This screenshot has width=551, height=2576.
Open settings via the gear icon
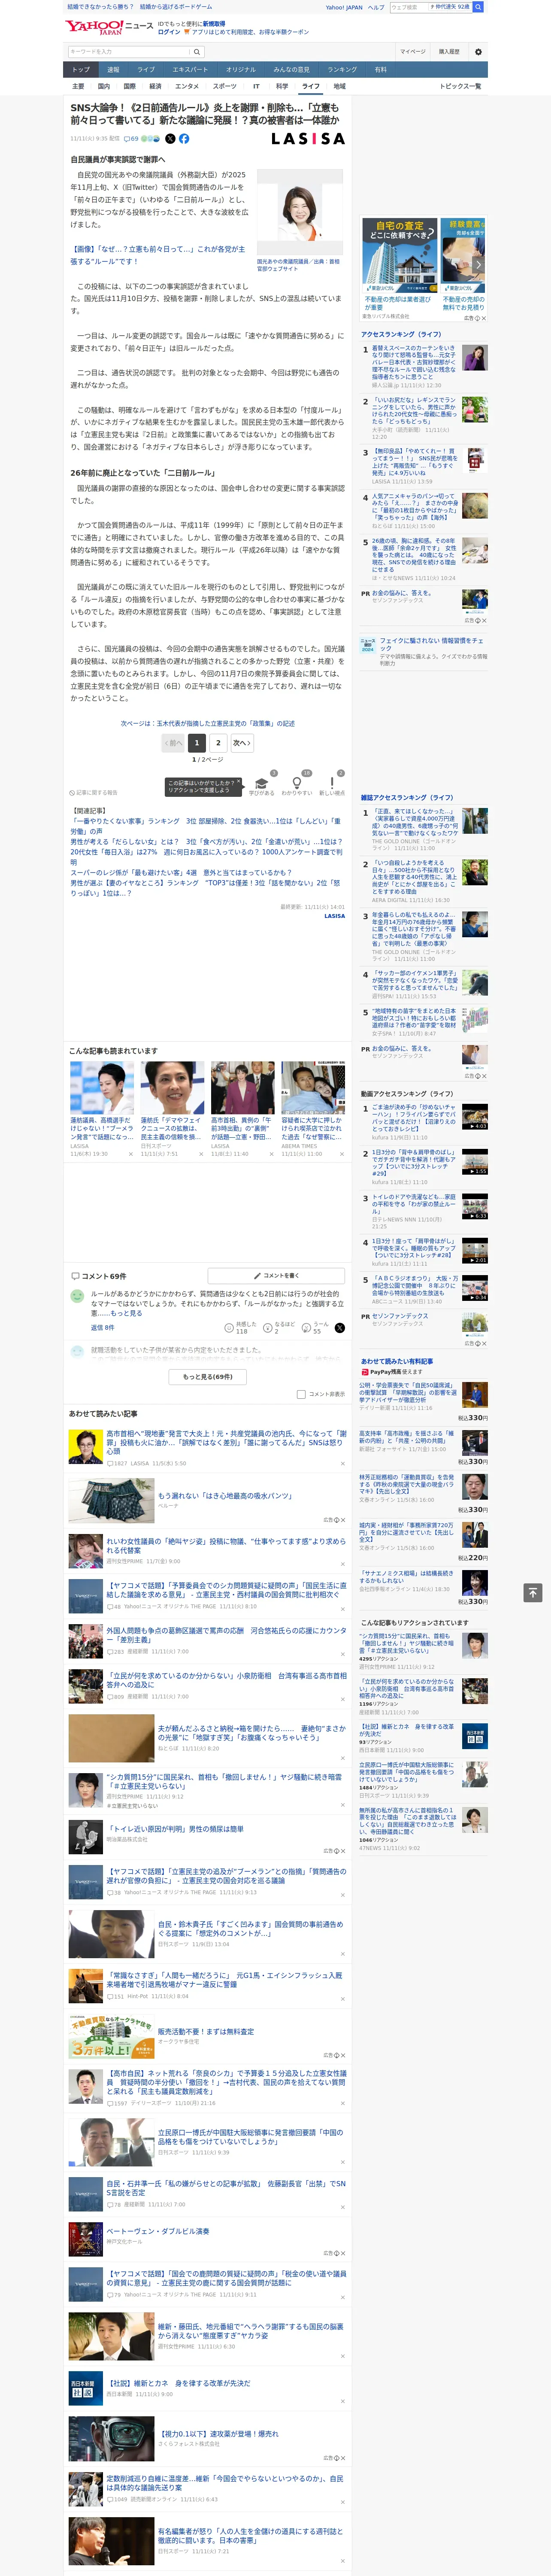[478, 52]
